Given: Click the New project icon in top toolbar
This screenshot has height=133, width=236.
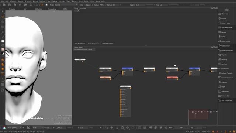Looking at the screenshot, I should pyautogui.click(x=4, y=5).
